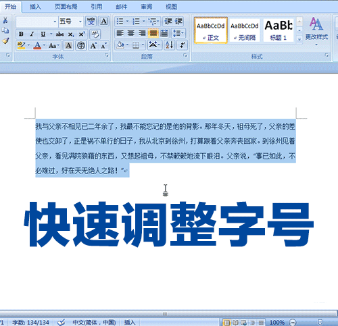Screen dimensions: 338x326
Task: Open the 审阅 tab
Action: 147,7
